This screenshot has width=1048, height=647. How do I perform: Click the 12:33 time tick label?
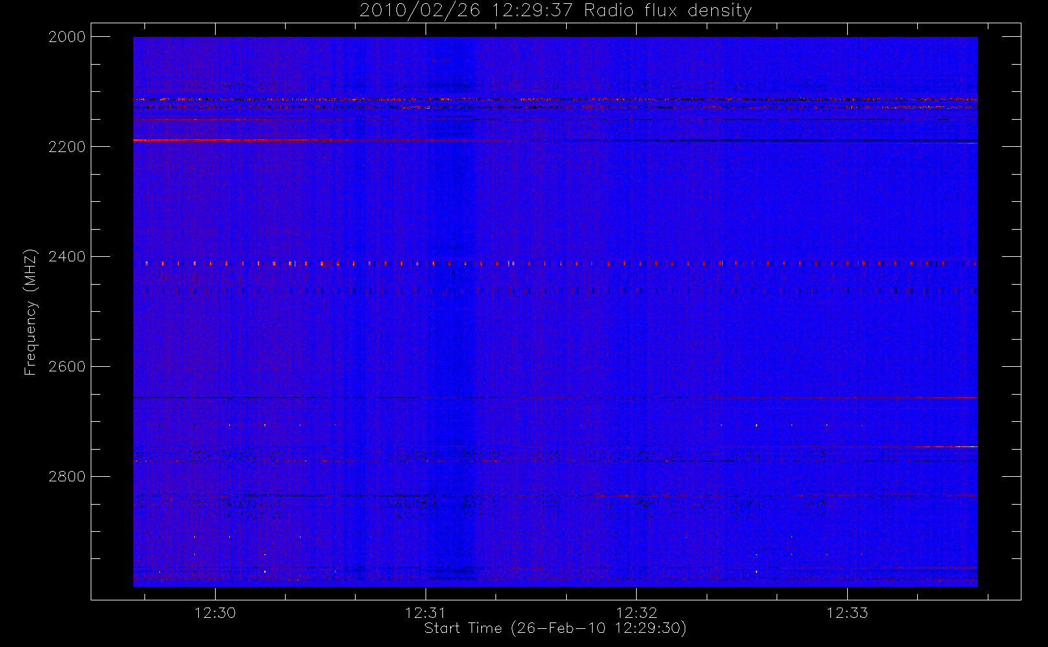point(847,613)
